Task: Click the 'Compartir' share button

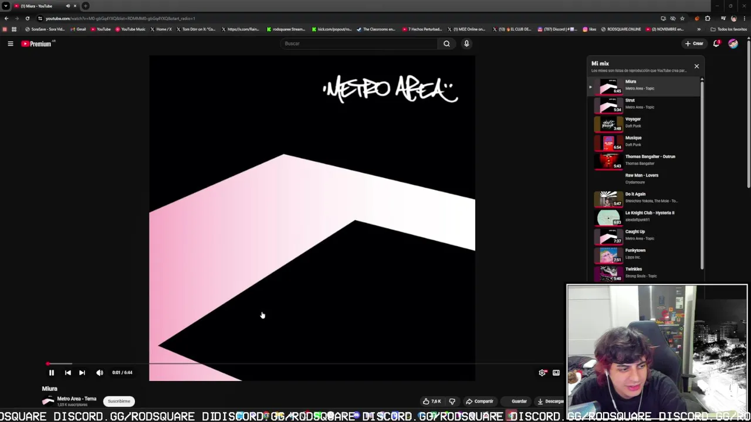Action: 479,401
